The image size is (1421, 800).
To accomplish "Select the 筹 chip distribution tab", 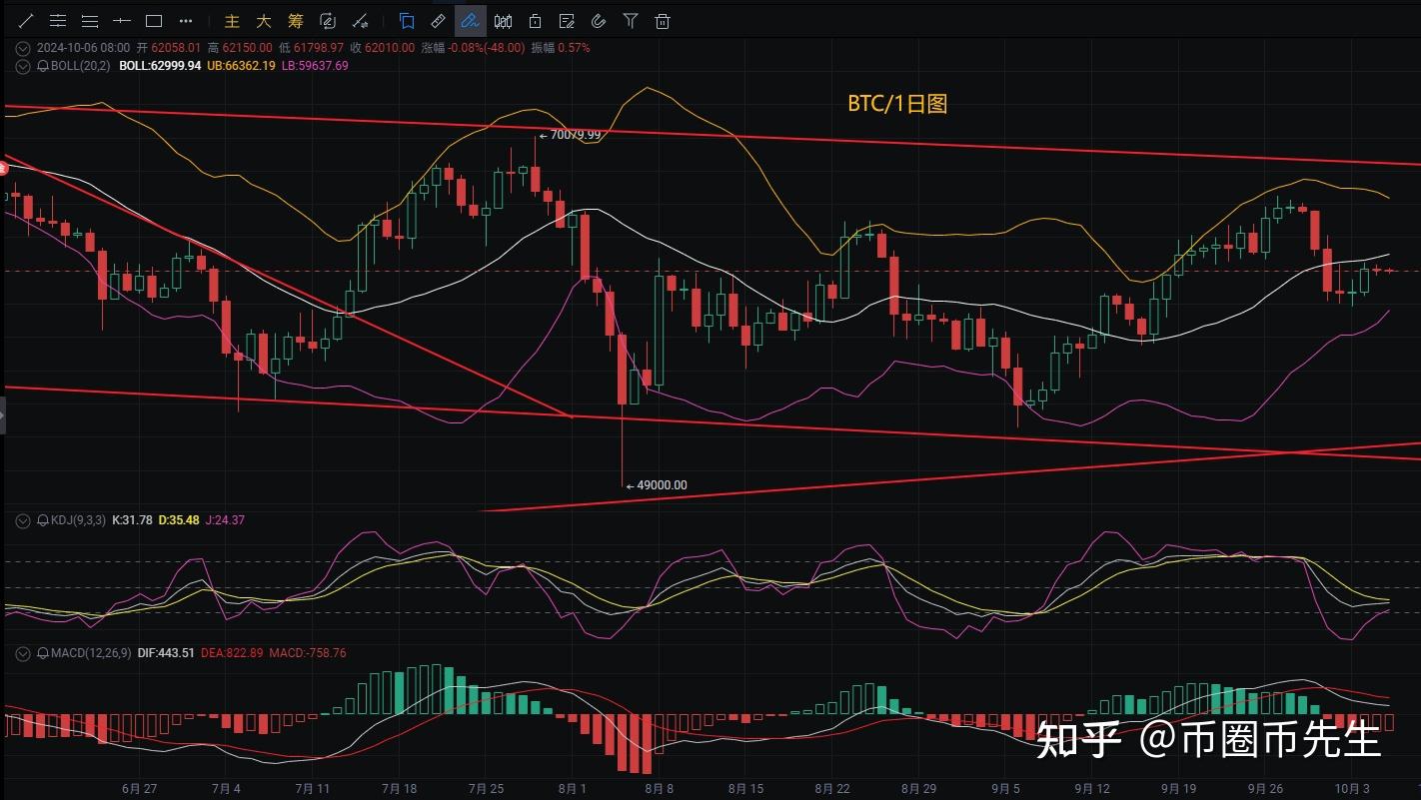I will click(296, 21).
